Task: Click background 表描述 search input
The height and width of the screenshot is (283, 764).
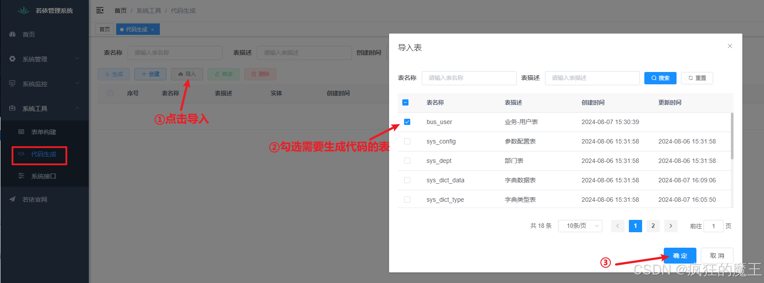Action: click(x=304, y=53)
